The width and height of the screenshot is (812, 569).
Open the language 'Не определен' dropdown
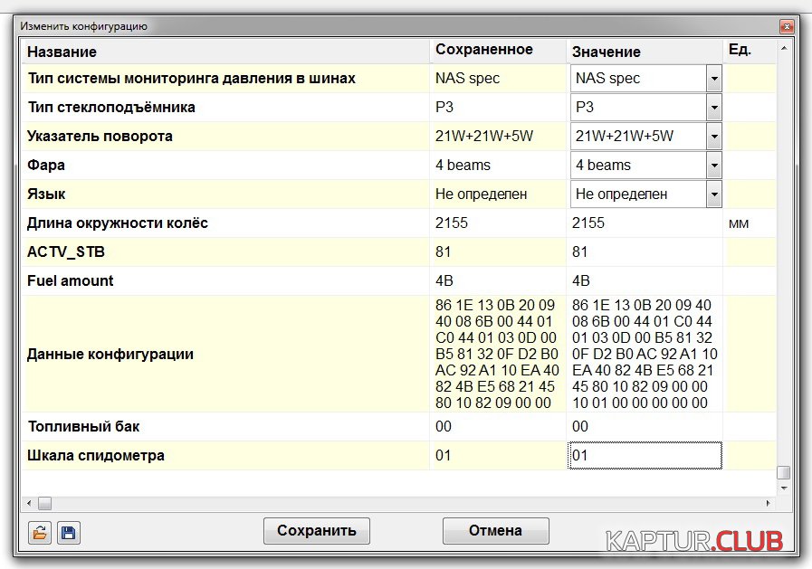tap(713, 194)
